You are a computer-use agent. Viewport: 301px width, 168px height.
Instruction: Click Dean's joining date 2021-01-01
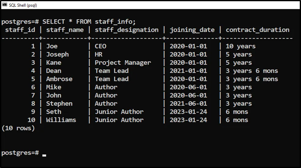(x=188, y=71)
